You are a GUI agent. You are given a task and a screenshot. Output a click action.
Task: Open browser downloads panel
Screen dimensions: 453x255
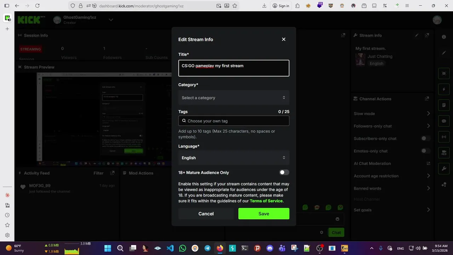tap(264, 6)
